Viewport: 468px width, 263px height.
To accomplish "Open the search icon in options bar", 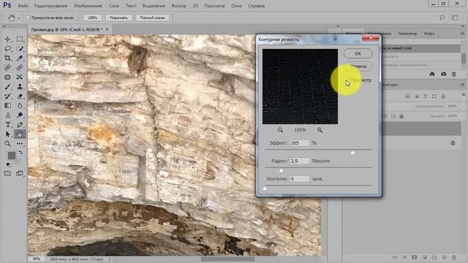I will point(442,18).
